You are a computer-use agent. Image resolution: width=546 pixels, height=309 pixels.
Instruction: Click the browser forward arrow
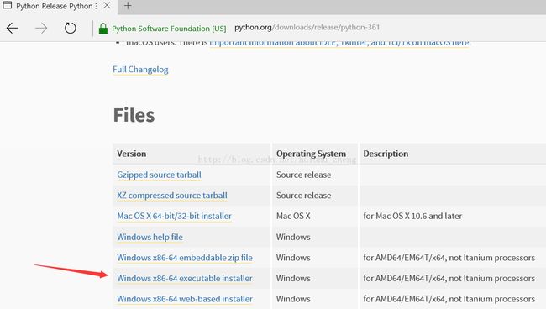coord(41,29)
